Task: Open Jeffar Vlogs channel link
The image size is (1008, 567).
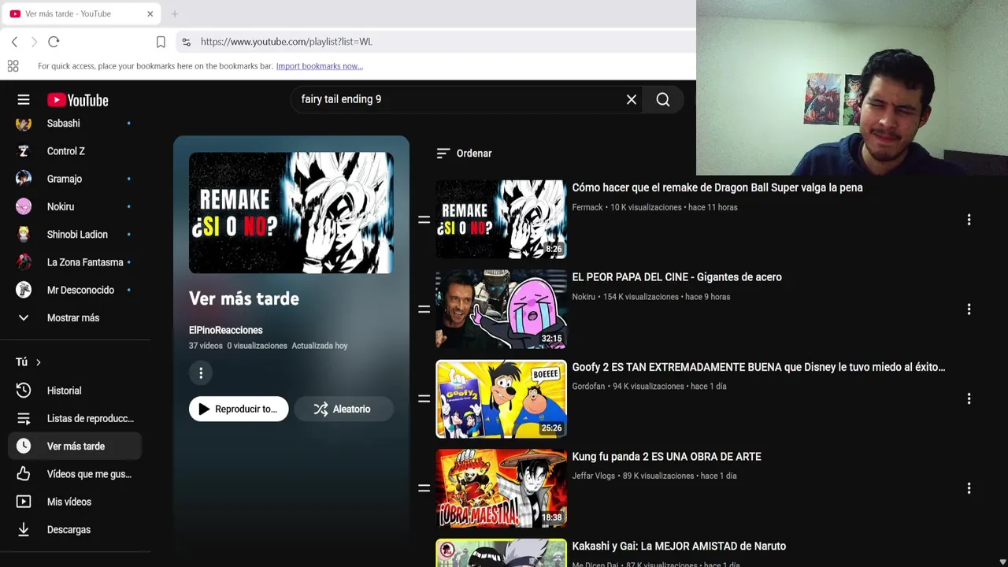Action: pos(593,476)
